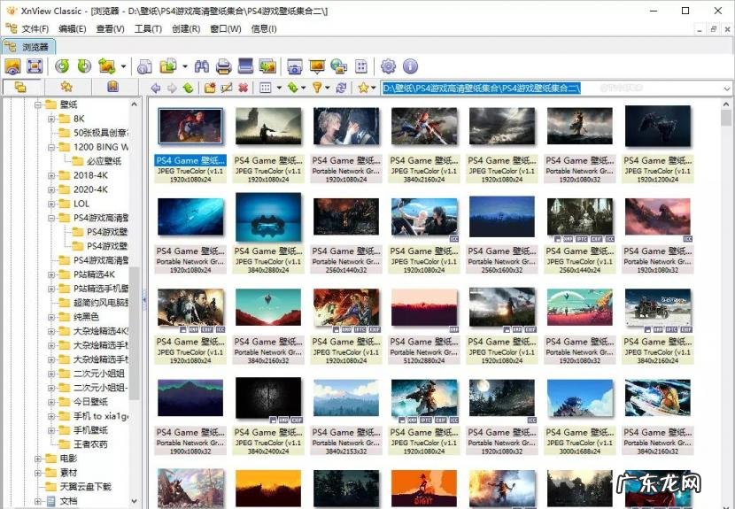Screen dimensions: 735x509
Task: Open the 工具(T) menu
Action: click(x=147, y=29)
